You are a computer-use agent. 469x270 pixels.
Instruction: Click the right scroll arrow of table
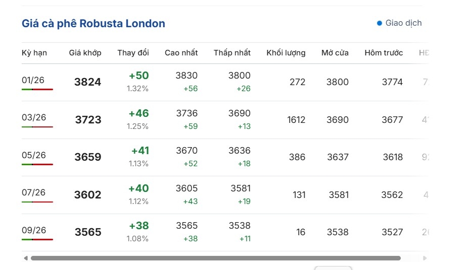tap(425, 258)
